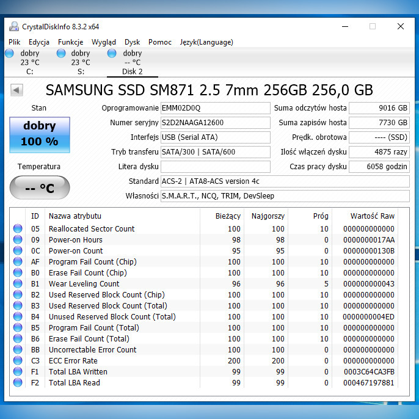Click status icon of Wear Leveling Count row
Screen dimensions: 419x419
point(18,283)
